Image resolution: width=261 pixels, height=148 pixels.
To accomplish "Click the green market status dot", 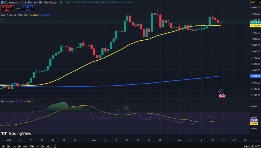I will tap(61, 2).
